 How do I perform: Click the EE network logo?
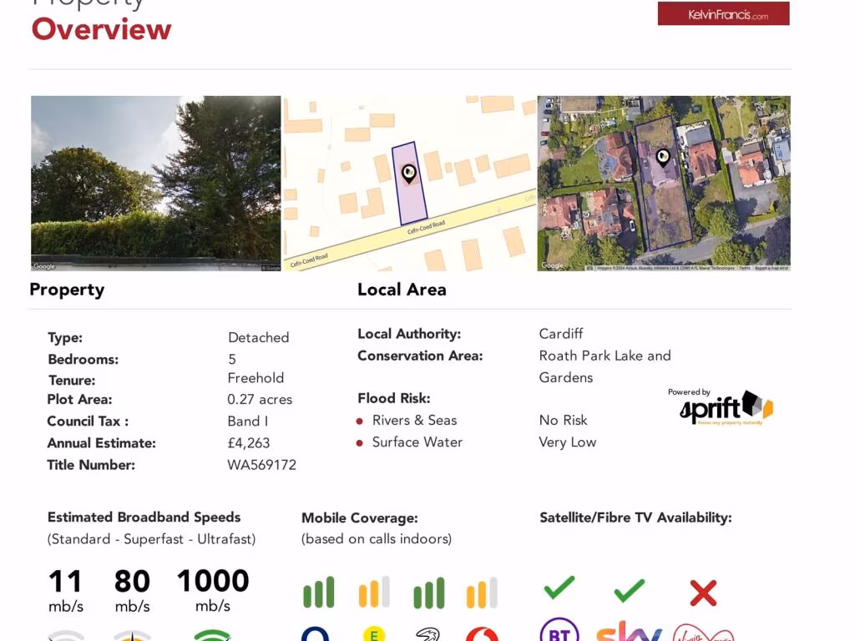pos(374,634)
